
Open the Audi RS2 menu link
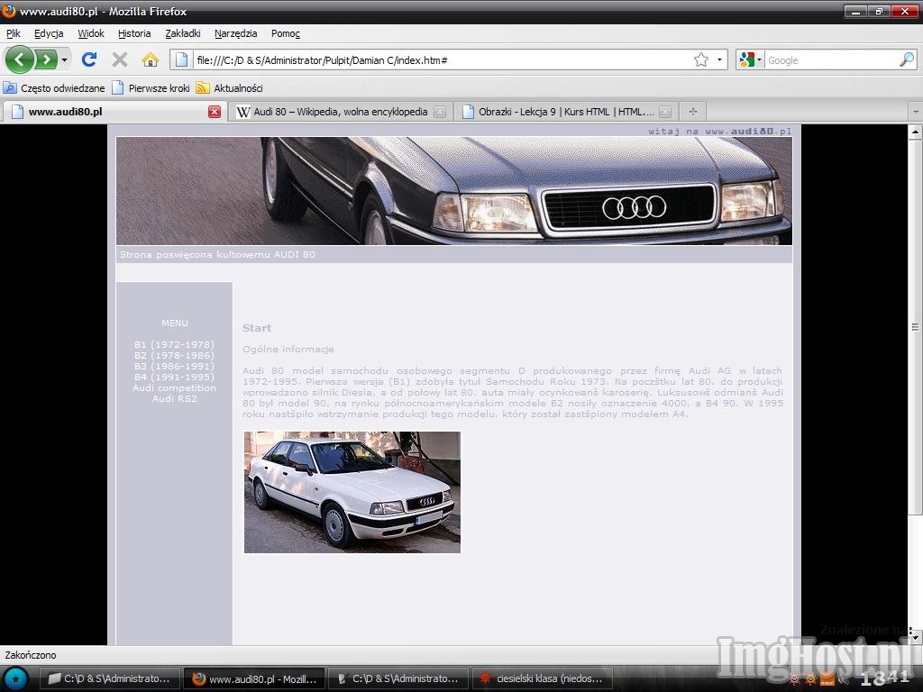[x=174, y=398]
